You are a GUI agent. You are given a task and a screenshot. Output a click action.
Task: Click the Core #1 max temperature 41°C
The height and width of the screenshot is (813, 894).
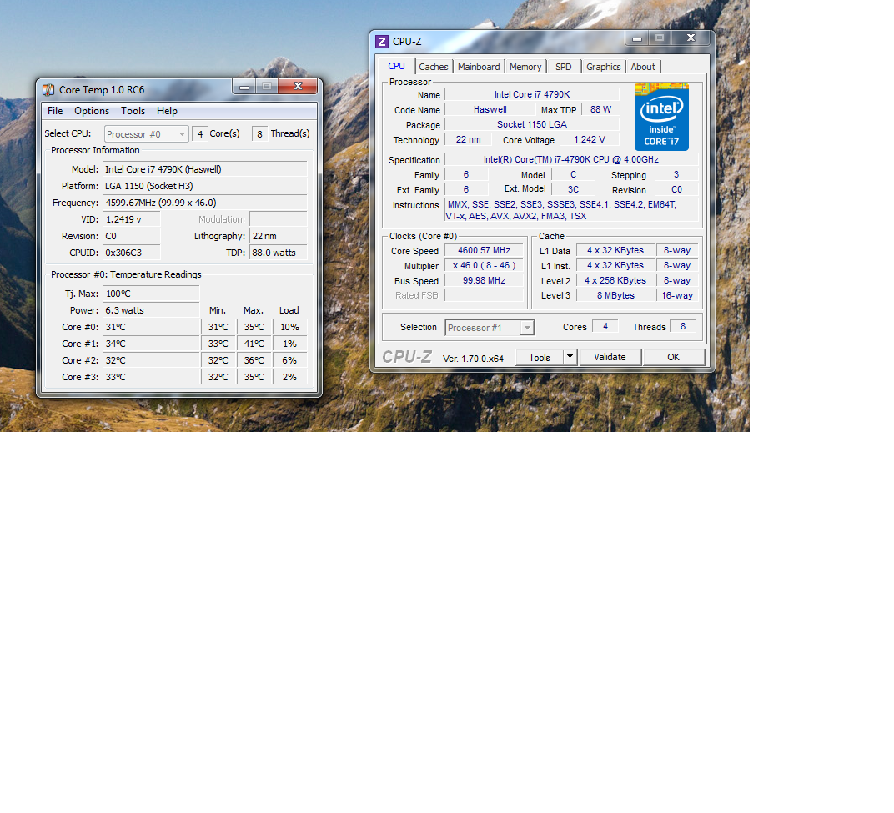click(254, 344)
